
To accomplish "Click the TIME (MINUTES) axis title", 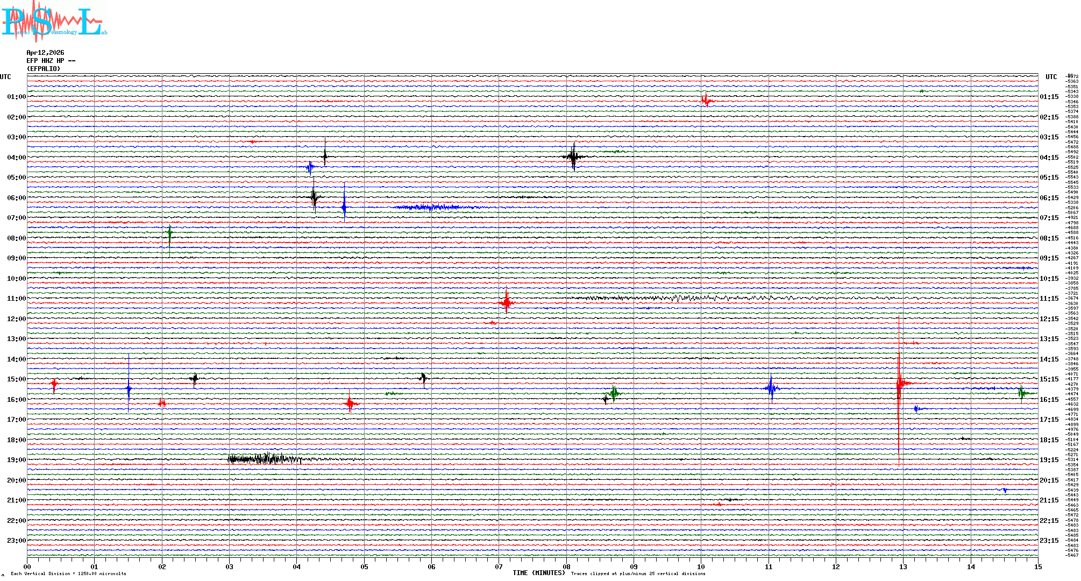I will tap(538, 573).
